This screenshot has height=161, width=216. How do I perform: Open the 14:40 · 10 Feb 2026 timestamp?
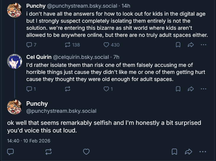click(x=29, y=141)
